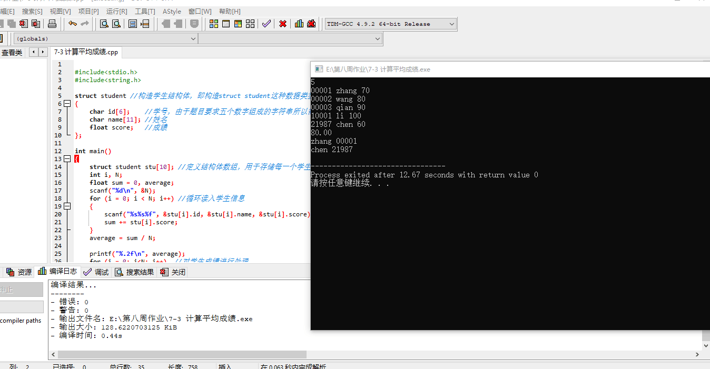The height and width of the screenshot is (369, 710).
Task: Collapse the main function fold at line 13
Action: pyautogui.click(x=67, y=159)
